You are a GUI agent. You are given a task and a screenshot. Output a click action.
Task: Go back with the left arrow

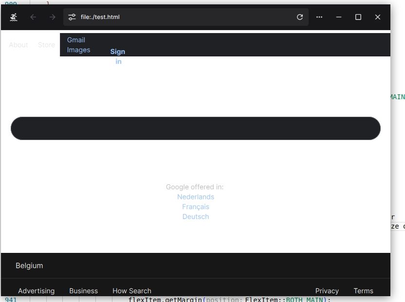(x=33, y=17)
